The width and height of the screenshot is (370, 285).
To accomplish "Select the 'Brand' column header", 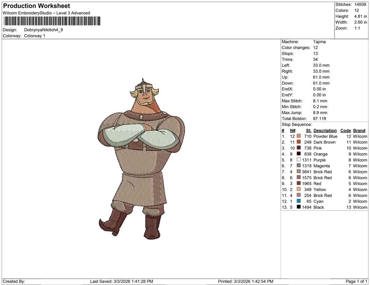I will (359, 131).
